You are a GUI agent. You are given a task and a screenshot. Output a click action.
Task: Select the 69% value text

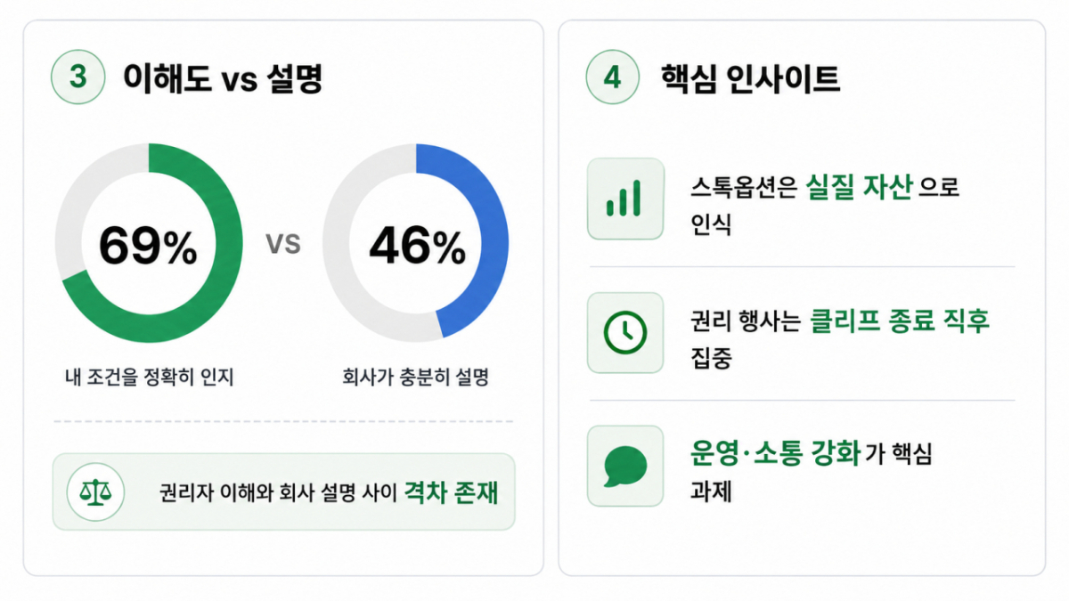point(148,246)
